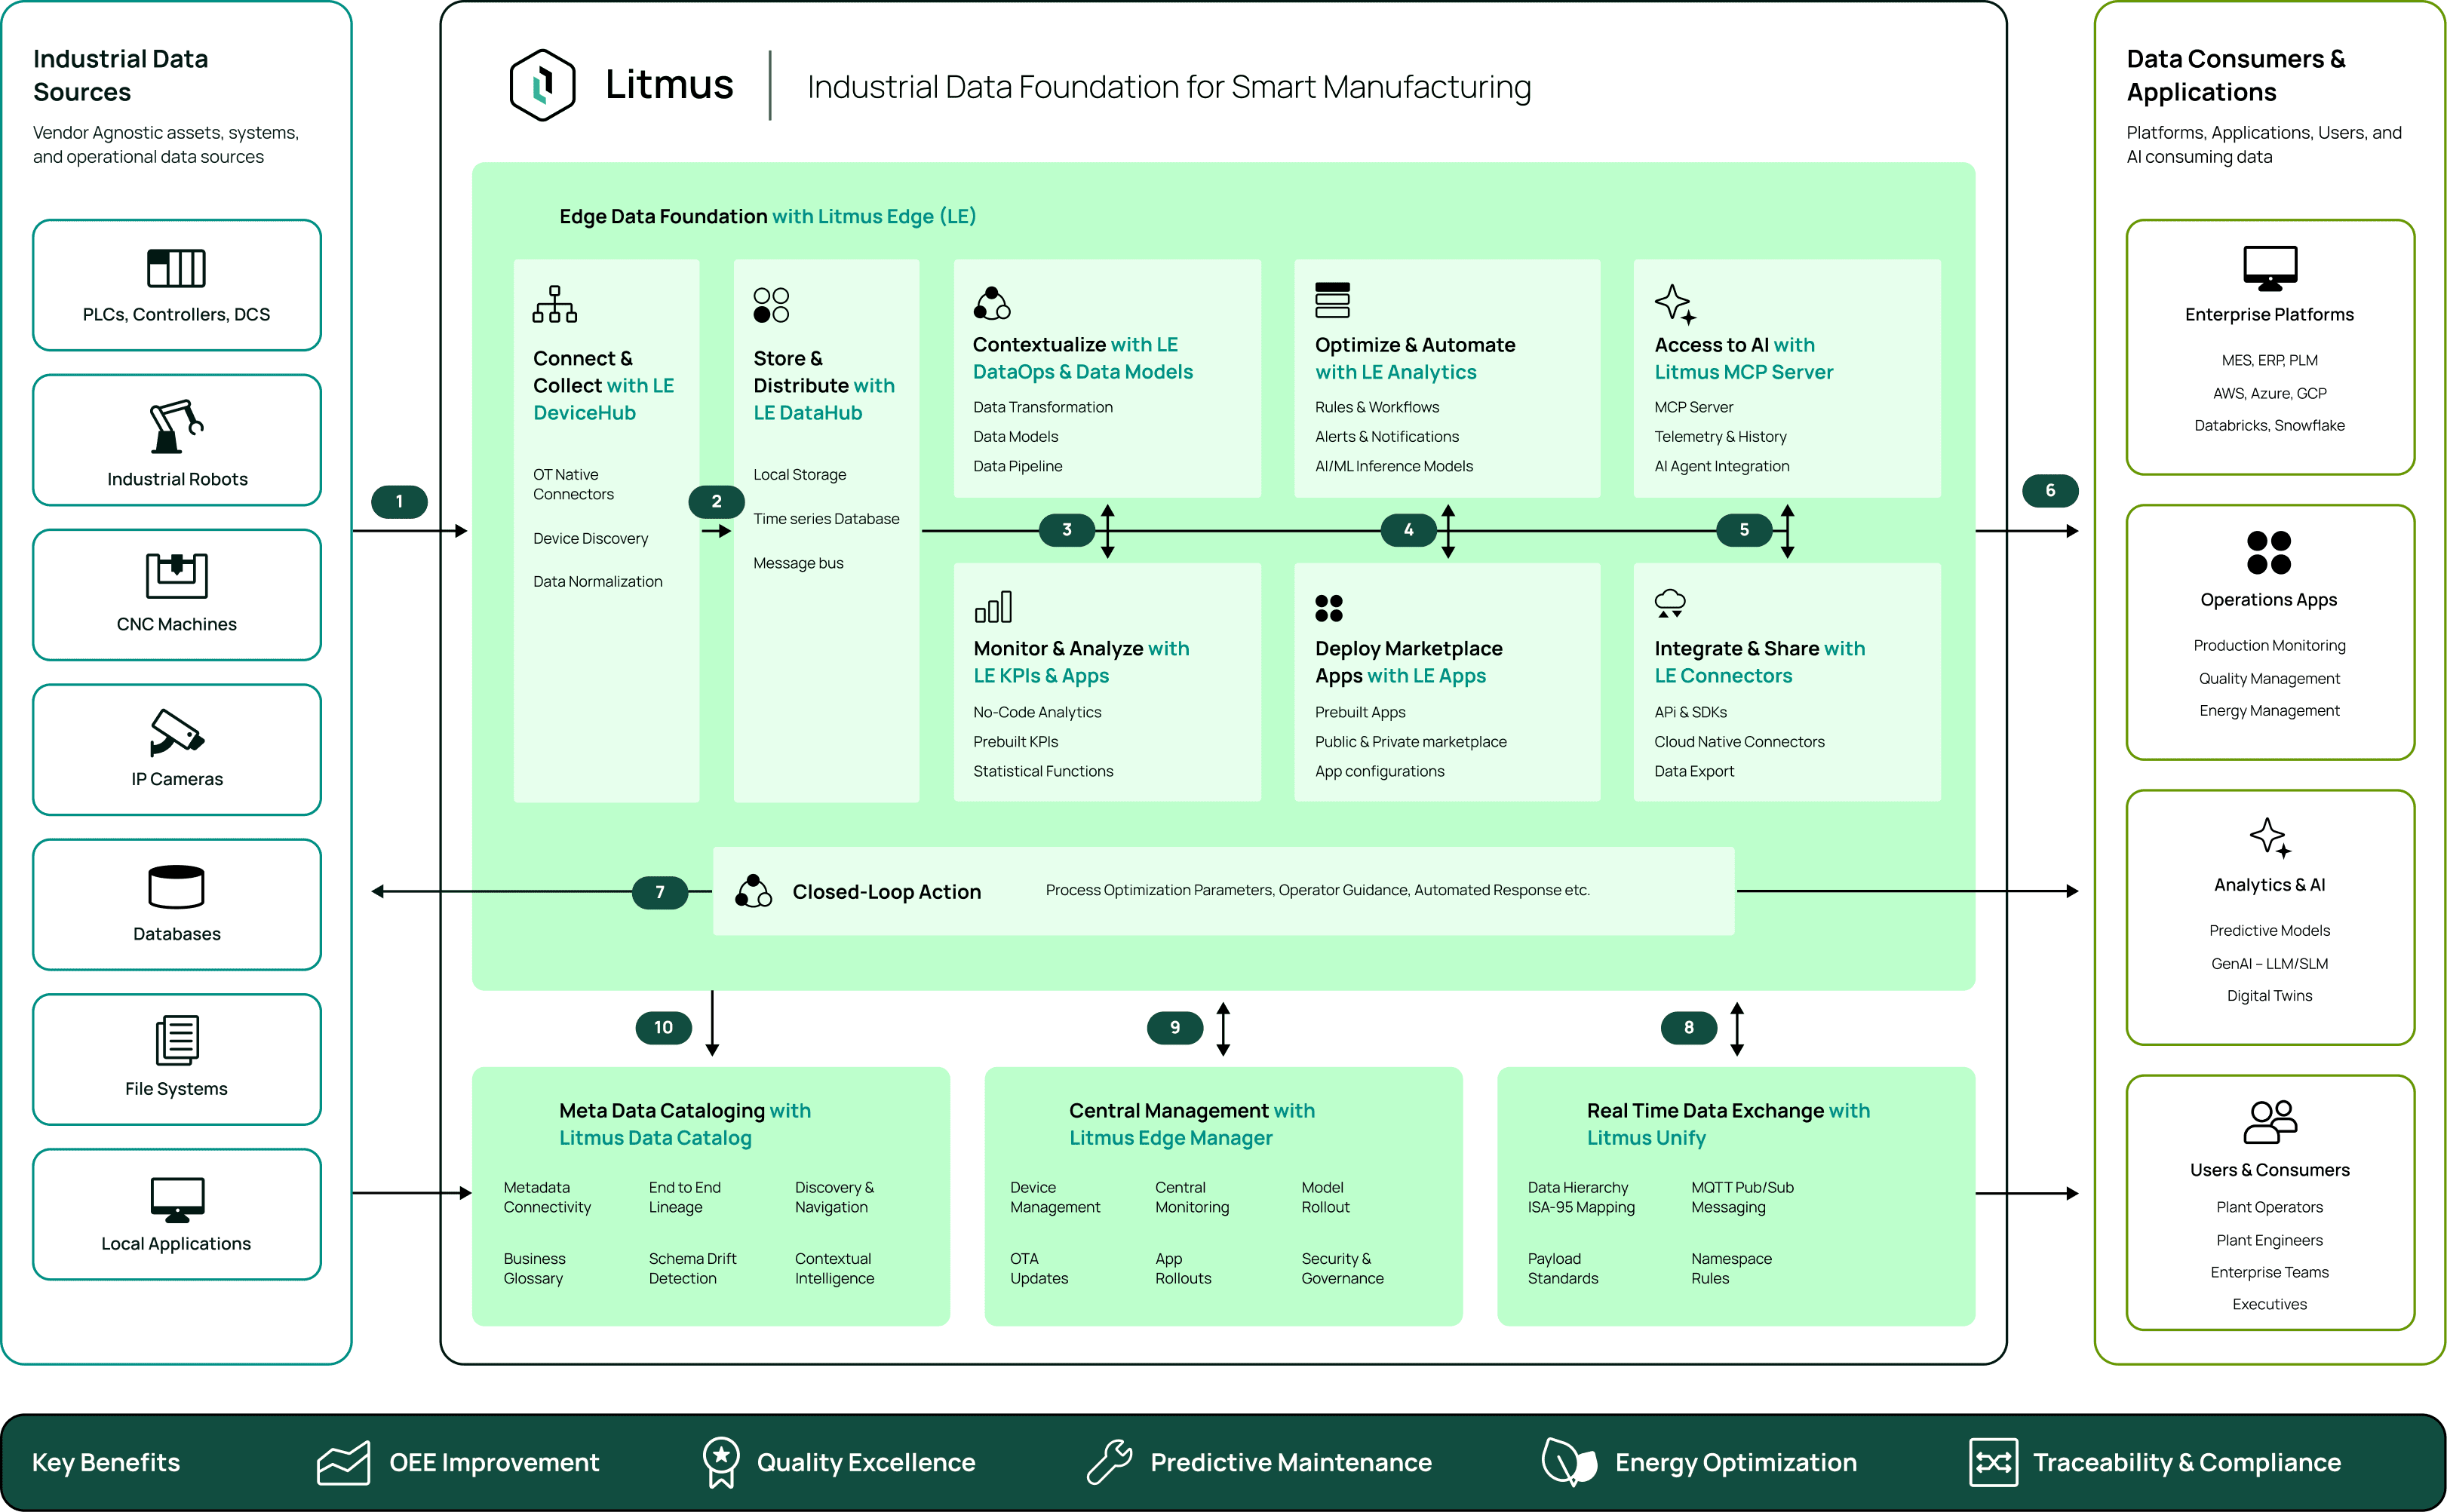Click the Device Discovery item
Image resolution: width=2447 pixels, height=1512 pixels.
590,538
